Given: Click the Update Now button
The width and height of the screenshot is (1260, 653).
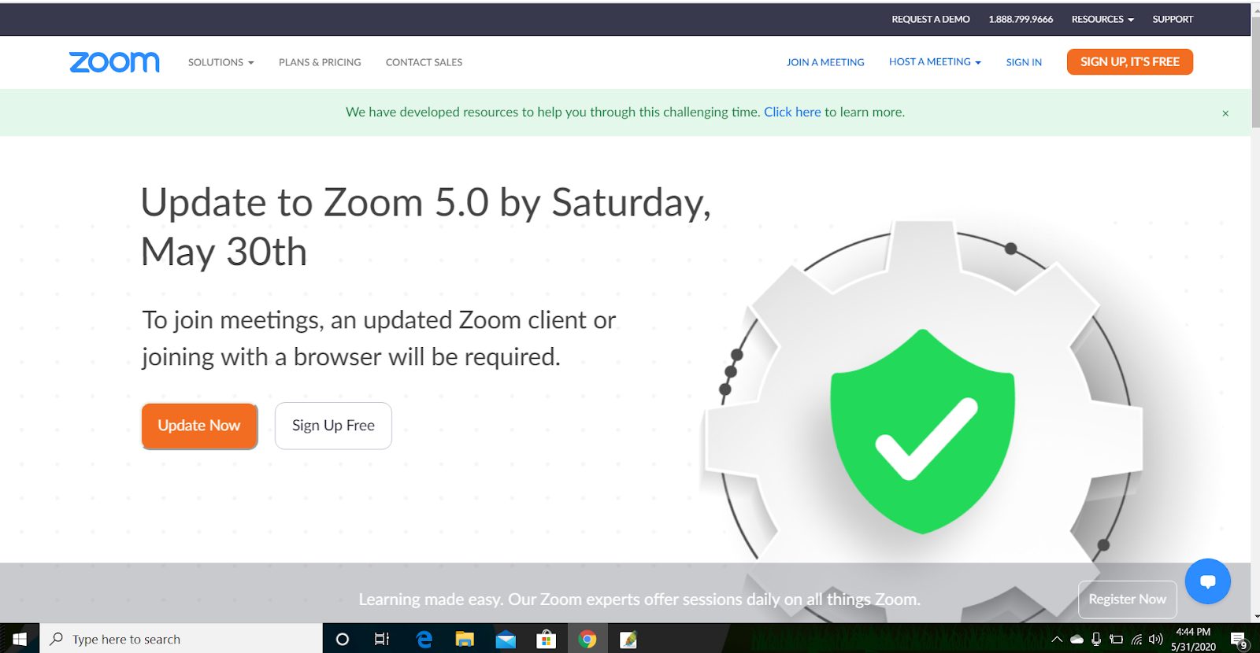Looking at the screenshot, I should pyautogui.click(x=199, y=426).
